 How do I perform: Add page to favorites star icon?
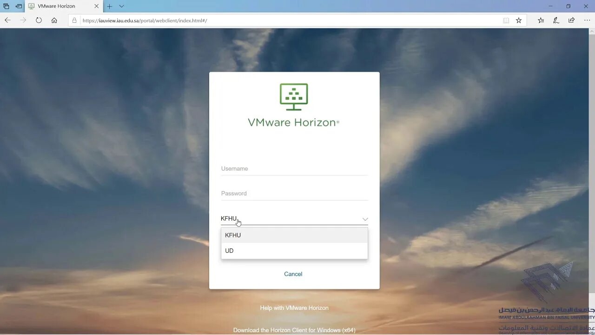(x=519, y=20)
